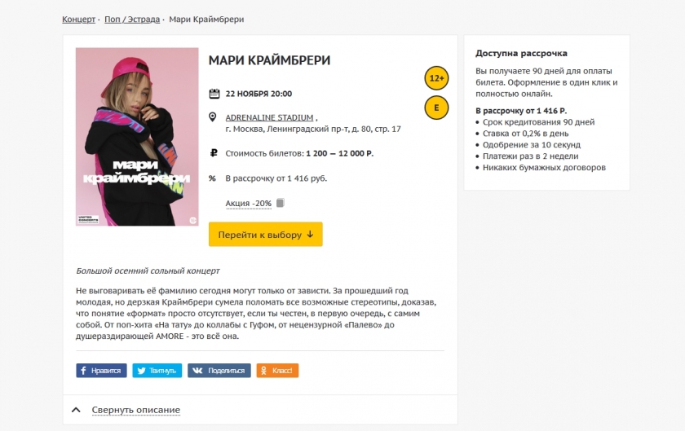685x431 pixels.
Task: Click the Акция -20% promo link
Action: click(249, 203)
